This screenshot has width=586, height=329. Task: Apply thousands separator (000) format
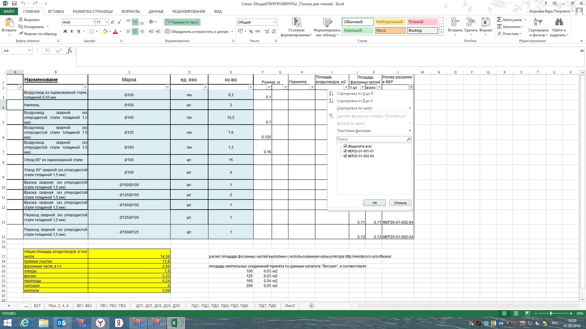point(258,32)
